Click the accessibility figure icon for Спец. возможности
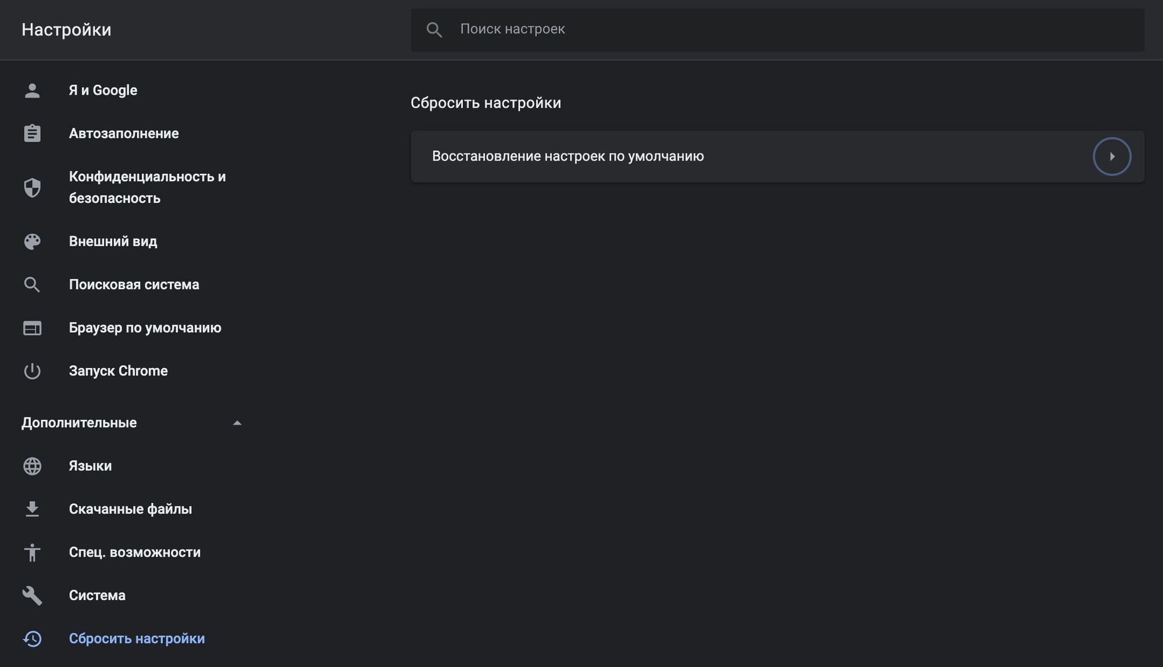 [x=32, y=552]
